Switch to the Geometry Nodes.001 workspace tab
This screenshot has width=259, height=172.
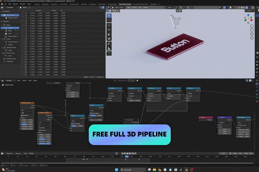(x=140, y=4)
